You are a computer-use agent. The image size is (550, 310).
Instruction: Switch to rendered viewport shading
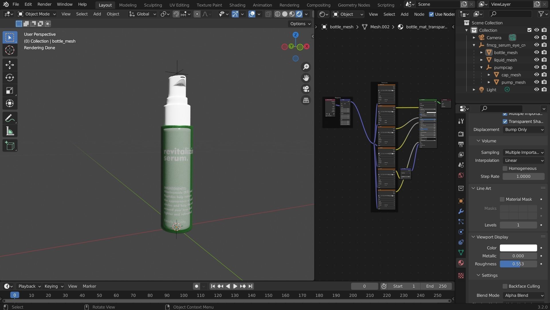point(299,14)
